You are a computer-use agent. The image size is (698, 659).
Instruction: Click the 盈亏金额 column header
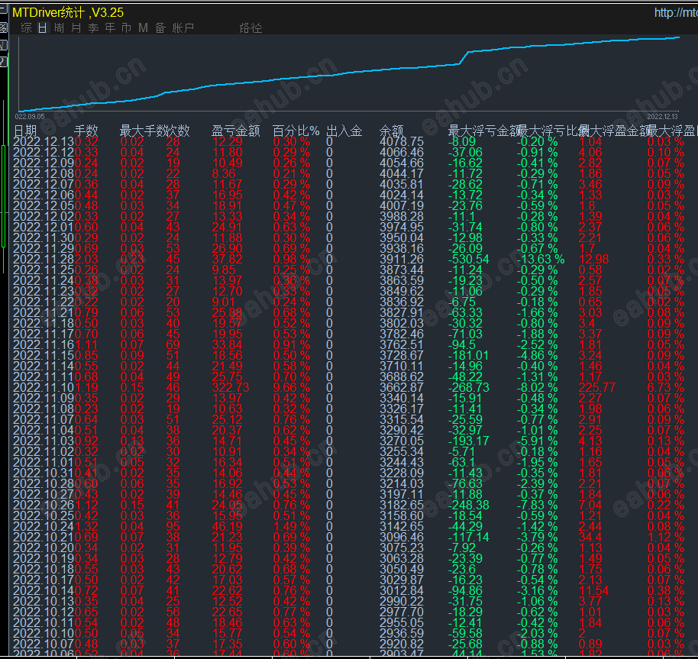click(x=235, y=131)
